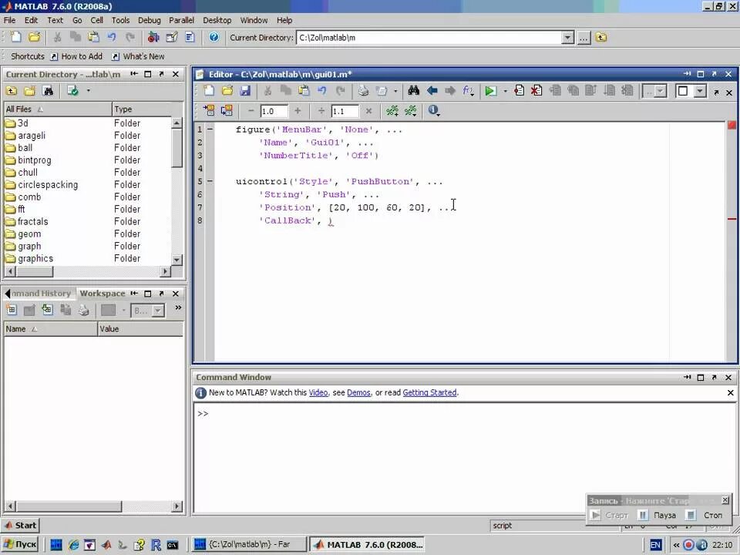Find files with Current Directory binoculars
Image resolution: width=740 pixels, height=555 pixels.
click(x=48, y=91)
